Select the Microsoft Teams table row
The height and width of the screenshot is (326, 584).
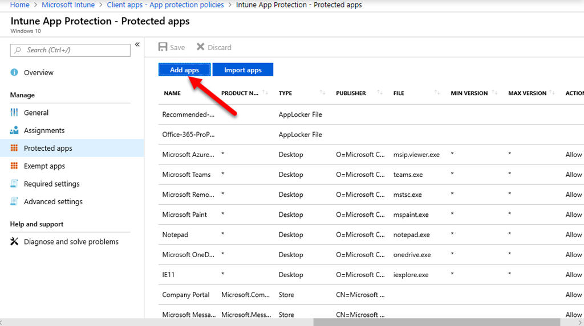coord(186,175)
